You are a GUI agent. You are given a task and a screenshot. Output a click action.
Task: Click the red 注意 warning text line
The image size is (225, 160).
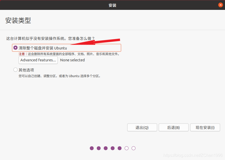[x=69, y=54]
